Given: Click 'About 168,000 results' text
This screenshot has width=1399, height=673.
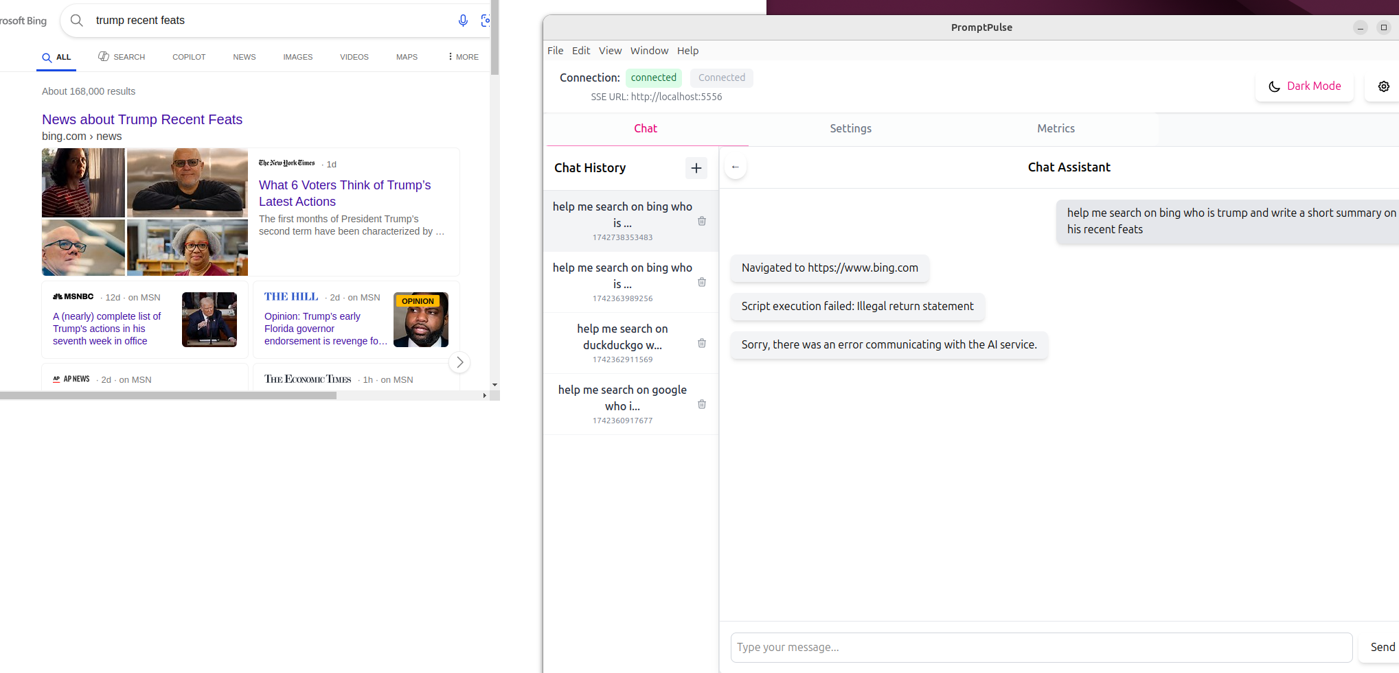Looking at the screenshot, I should coord(89,91).
